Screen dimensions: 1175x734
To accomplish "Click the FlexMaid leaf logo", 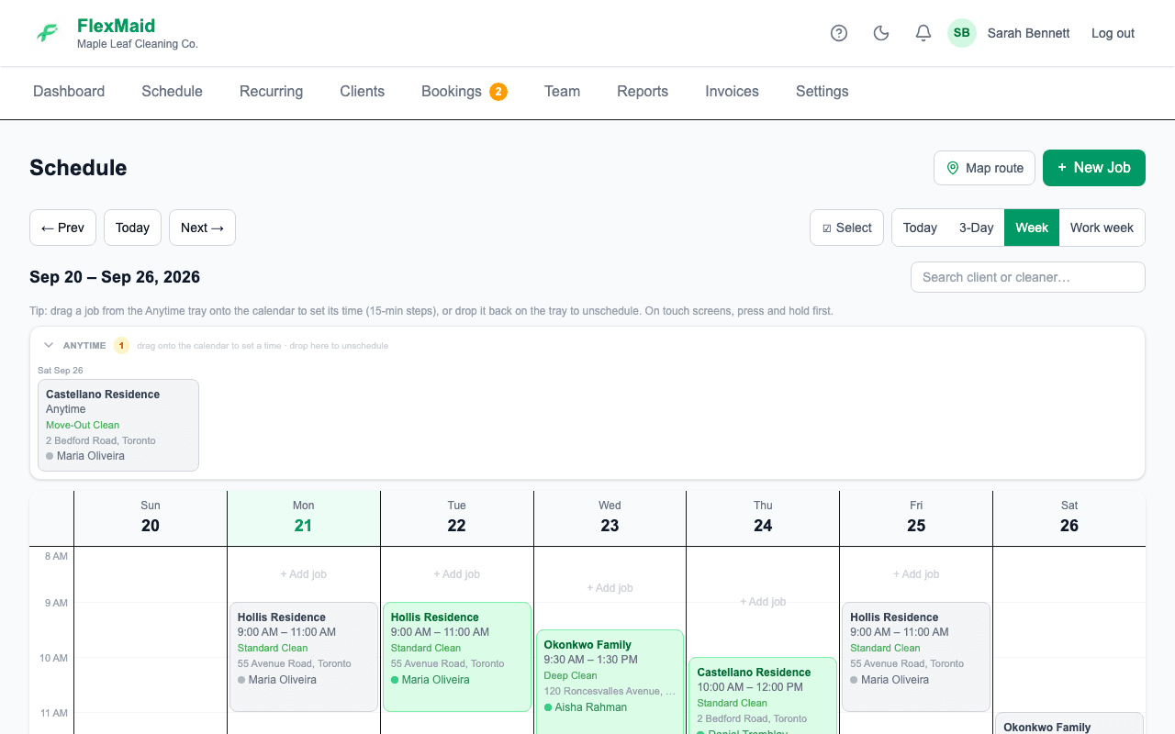I will (47, 33).
